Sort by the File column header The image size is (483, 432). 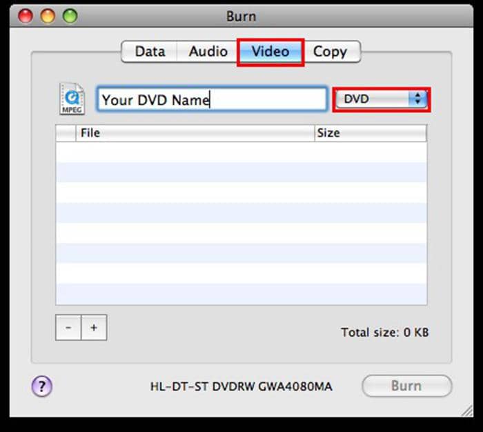point(195,133)
